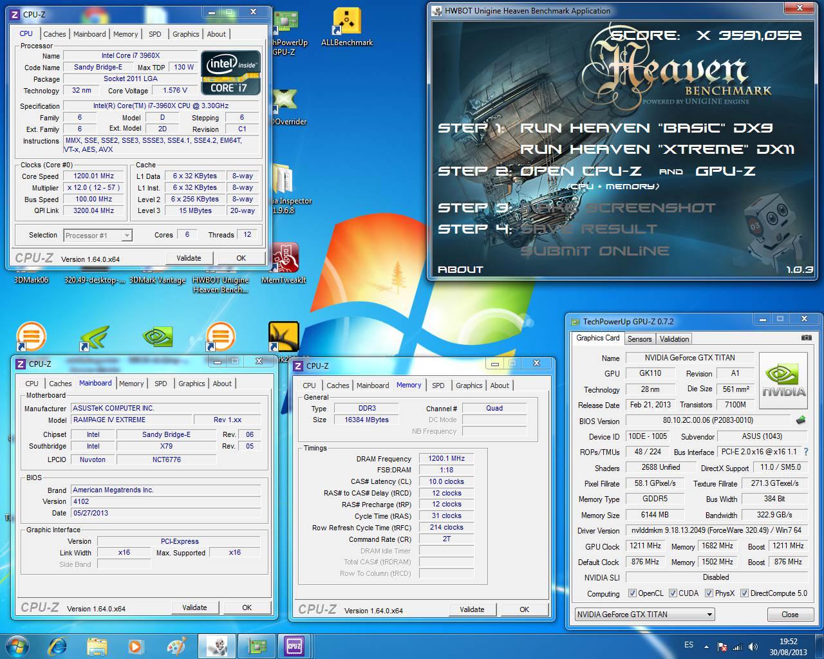Switch to GPU-Z taskbar button
The image size is (824, 659).
[256, 645]
